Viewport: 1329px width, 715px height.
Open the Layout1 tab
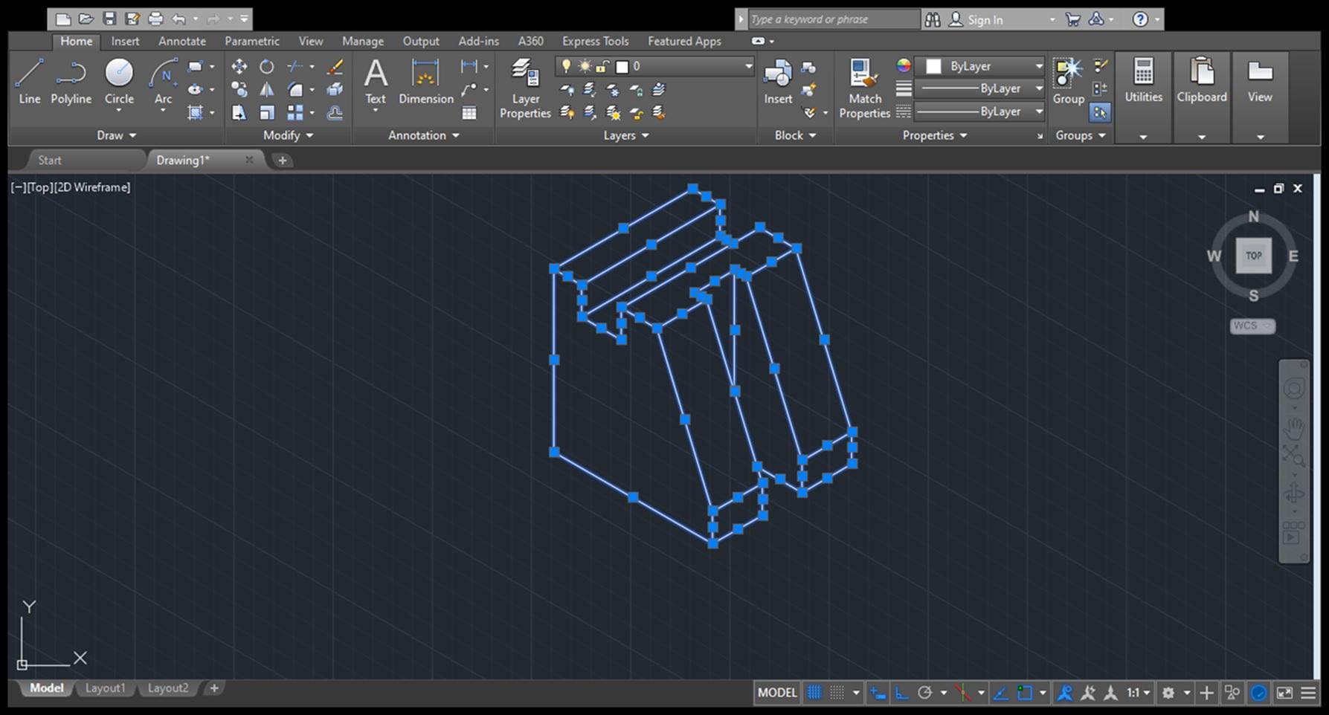pos(105,688)
